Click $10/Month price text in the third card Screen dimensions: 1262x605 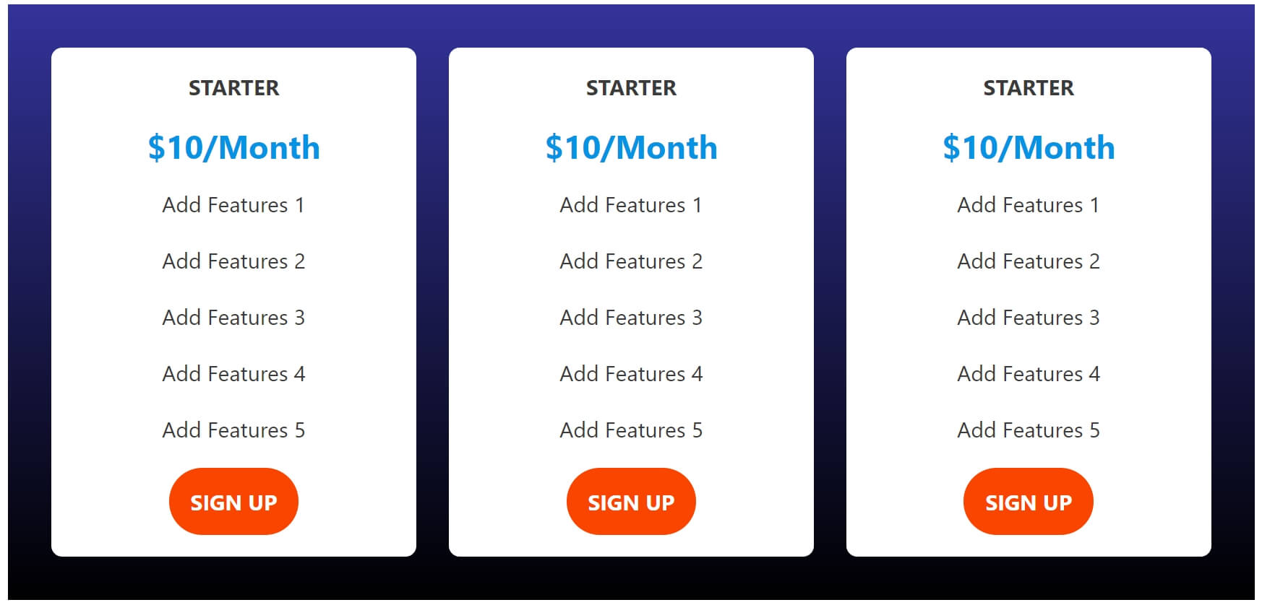(1028, 148)
